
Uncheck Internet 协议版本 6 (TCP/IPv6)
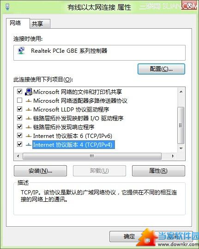[19, 136]
